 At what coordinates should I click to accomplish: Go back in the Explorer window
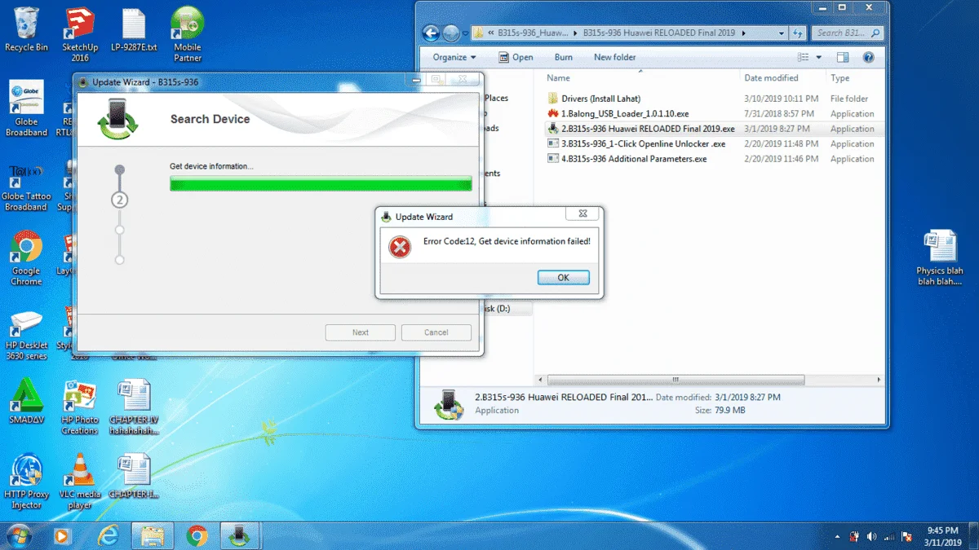[x=432, y=33]
